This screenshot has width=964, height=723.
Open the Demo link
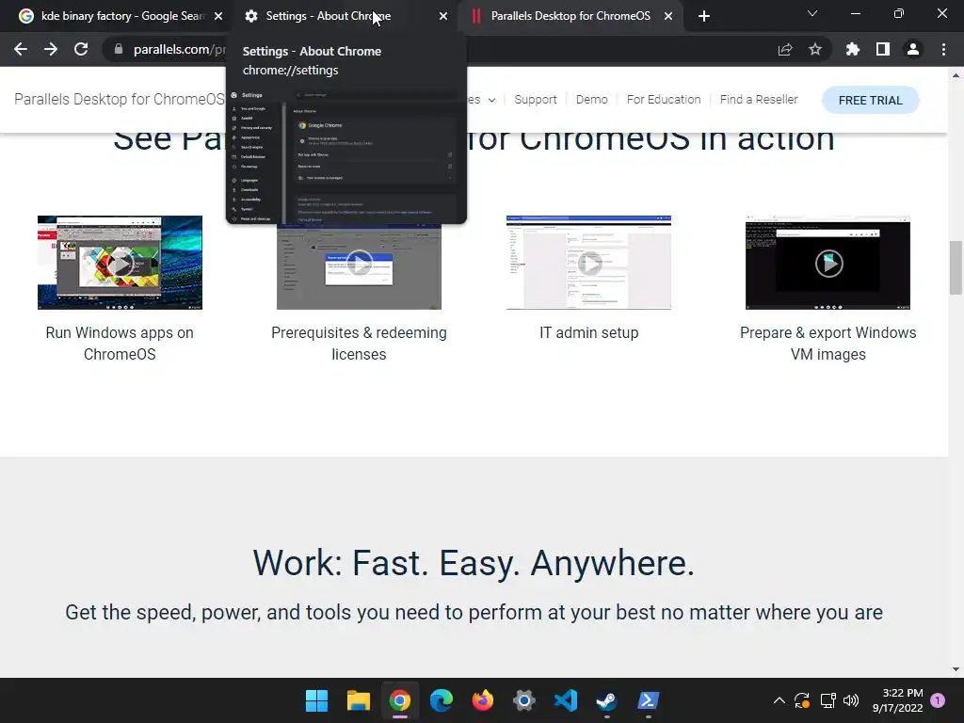tap(591, 100)
